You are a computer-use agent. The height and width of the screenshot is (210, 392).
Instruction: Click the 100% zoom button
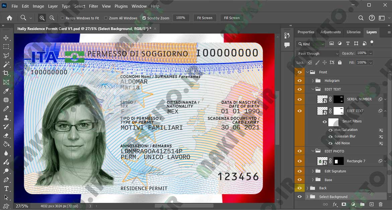180,18
